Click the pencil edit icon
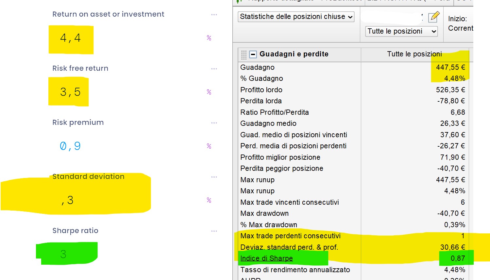Viewport: 490px width, 280px height. coord(434,17)
